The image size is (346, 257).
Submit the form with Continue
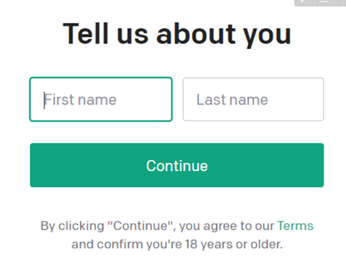177,165
